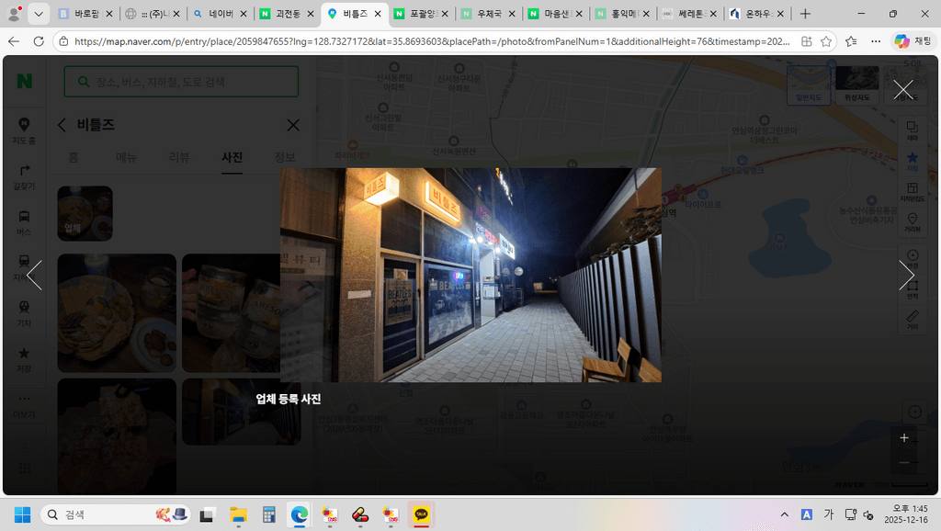Screen dimensions: 941x531
Task: Select the 사진 tab
Action: (x=232, y=157)
